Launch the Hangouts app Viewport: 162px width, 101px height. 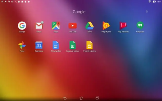[x=140, y=25]
